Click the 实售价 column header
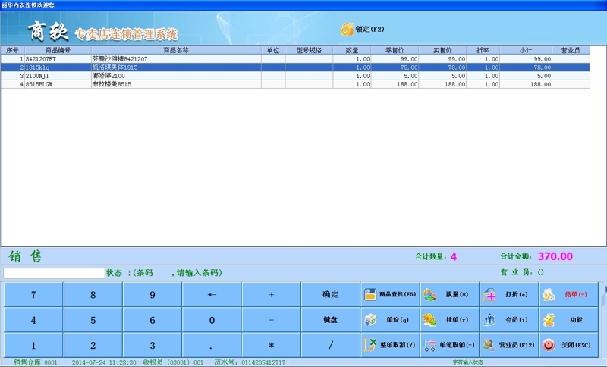607x367 pixels. (x=442, y=50)
